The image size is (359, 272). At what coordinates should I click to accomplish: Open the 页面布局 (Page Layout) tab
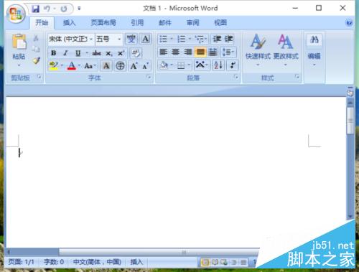tap(103, 23)
